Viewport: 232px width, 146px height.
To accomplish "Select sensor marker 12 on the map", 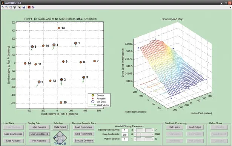I will pyautogui.click(x=50, y=81).
